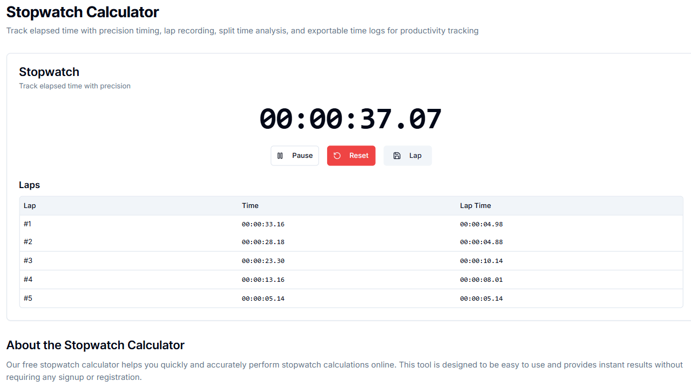Click the elapsed time display 00:00:37.07
691x388 pixels.
(350, 118)
